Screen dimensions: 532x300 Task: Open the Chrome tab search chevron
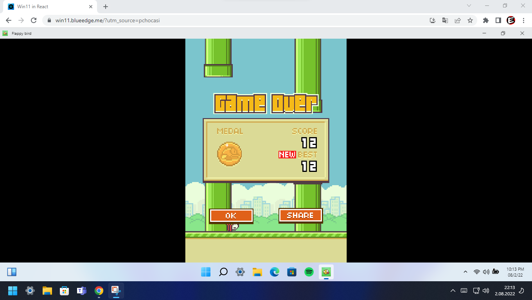point(469,6)
